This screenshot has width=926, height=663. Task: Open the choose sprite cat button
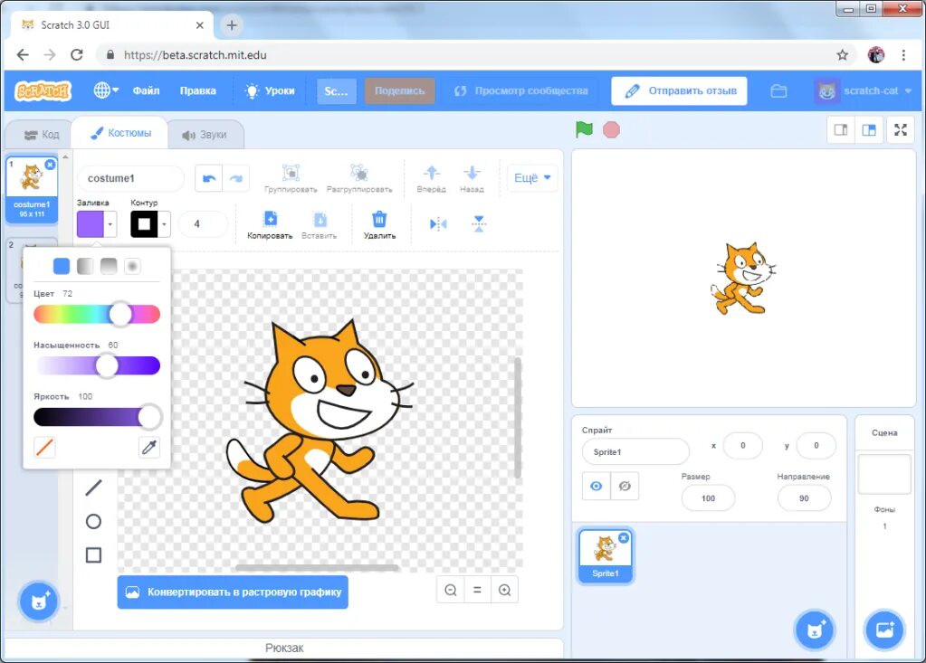pyautogui.click(x=815, y=630)
